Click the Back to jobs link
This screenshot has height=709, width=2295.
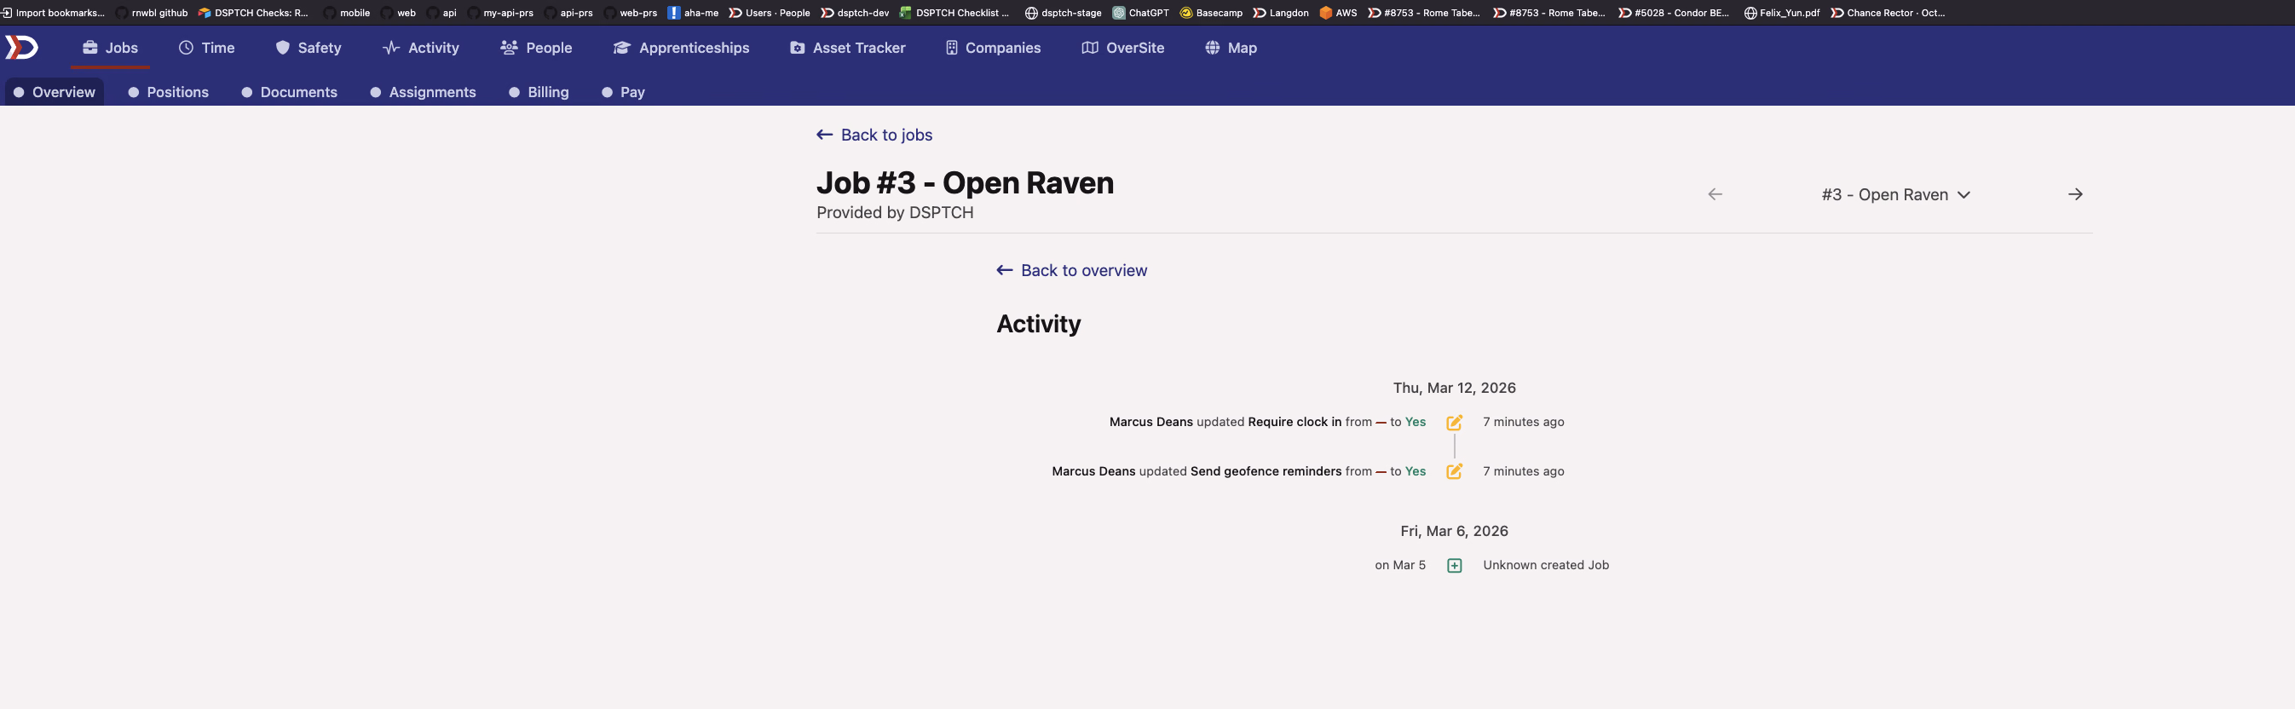(874, 135)
